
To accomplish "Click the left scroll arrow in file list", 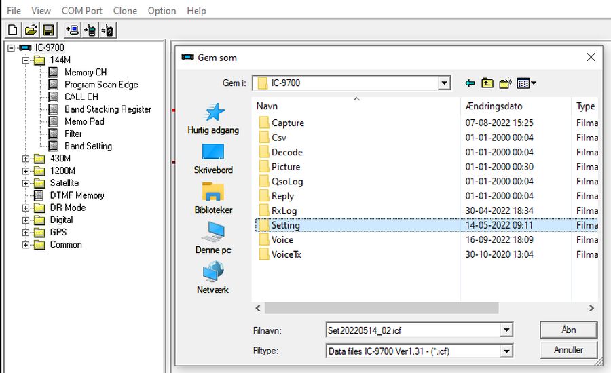I will click(258, 308).
